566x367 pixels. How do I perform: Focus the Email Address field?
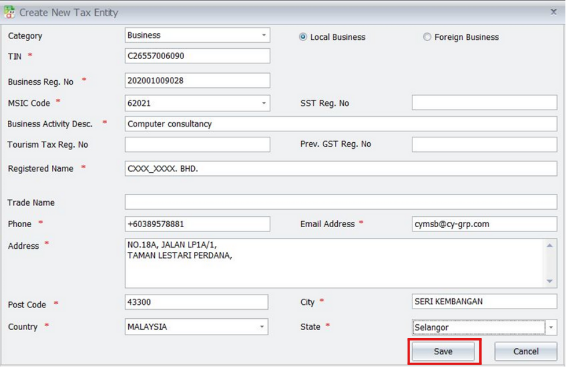(x=484, y=224)
